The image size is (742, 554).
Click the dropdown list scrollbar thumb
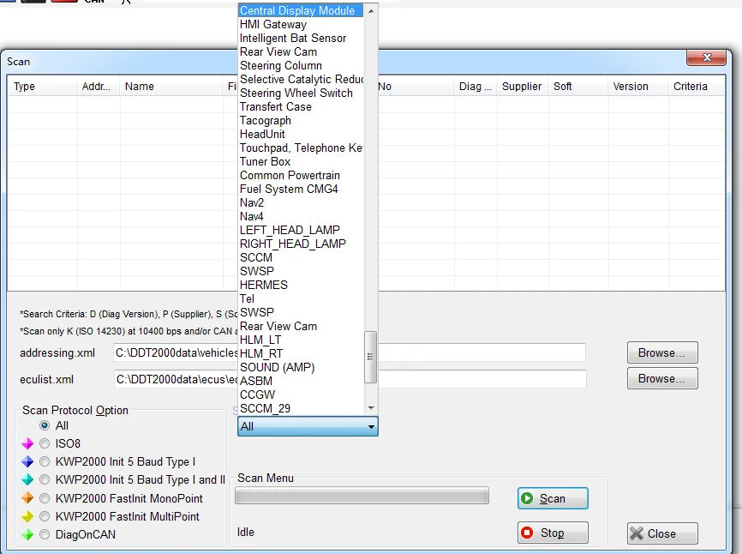coord(370,357)
